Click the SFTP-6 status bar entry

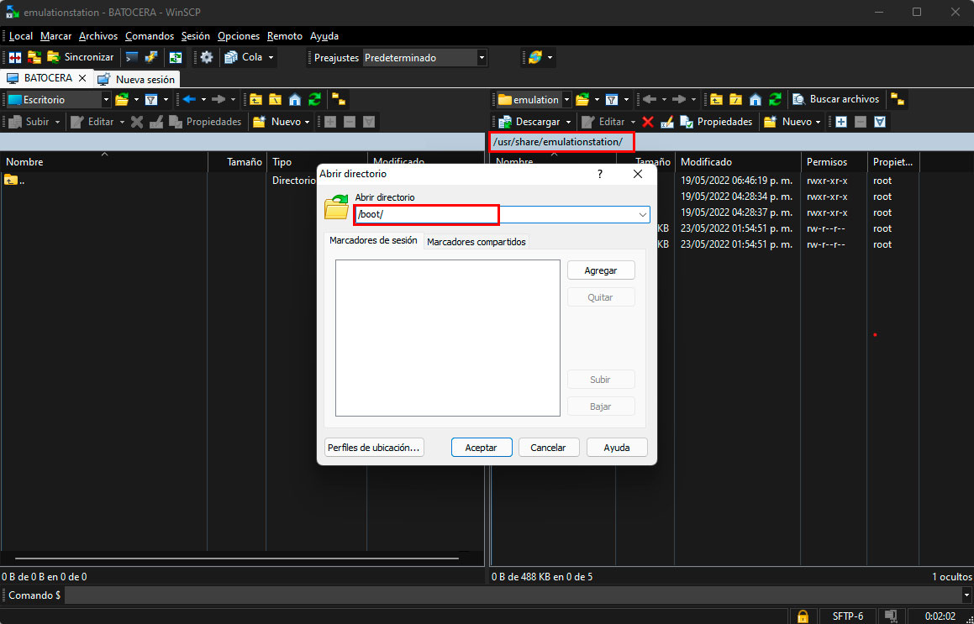point(848,616)
